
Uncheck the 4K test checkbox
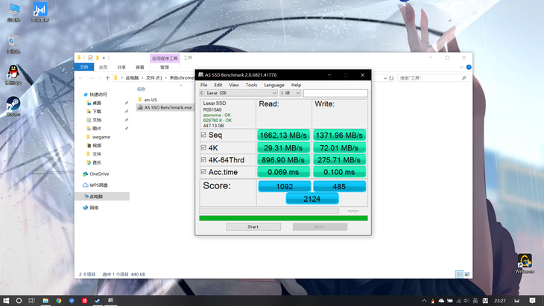coord(203,147)
